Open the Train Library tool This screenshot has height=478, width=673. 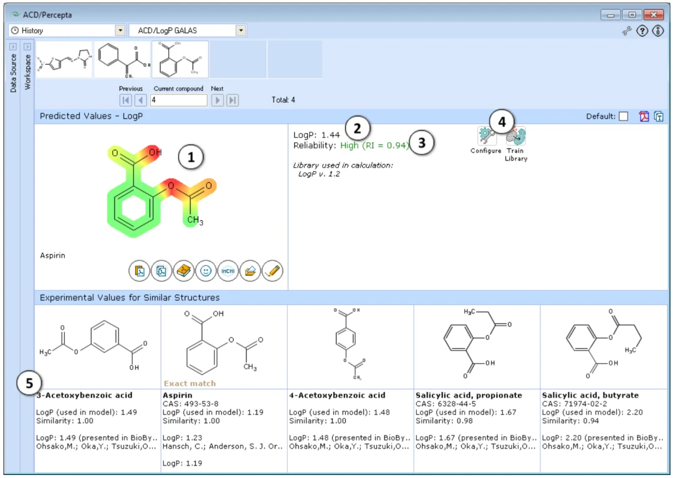pyautogui.click(x=516, y=137)
